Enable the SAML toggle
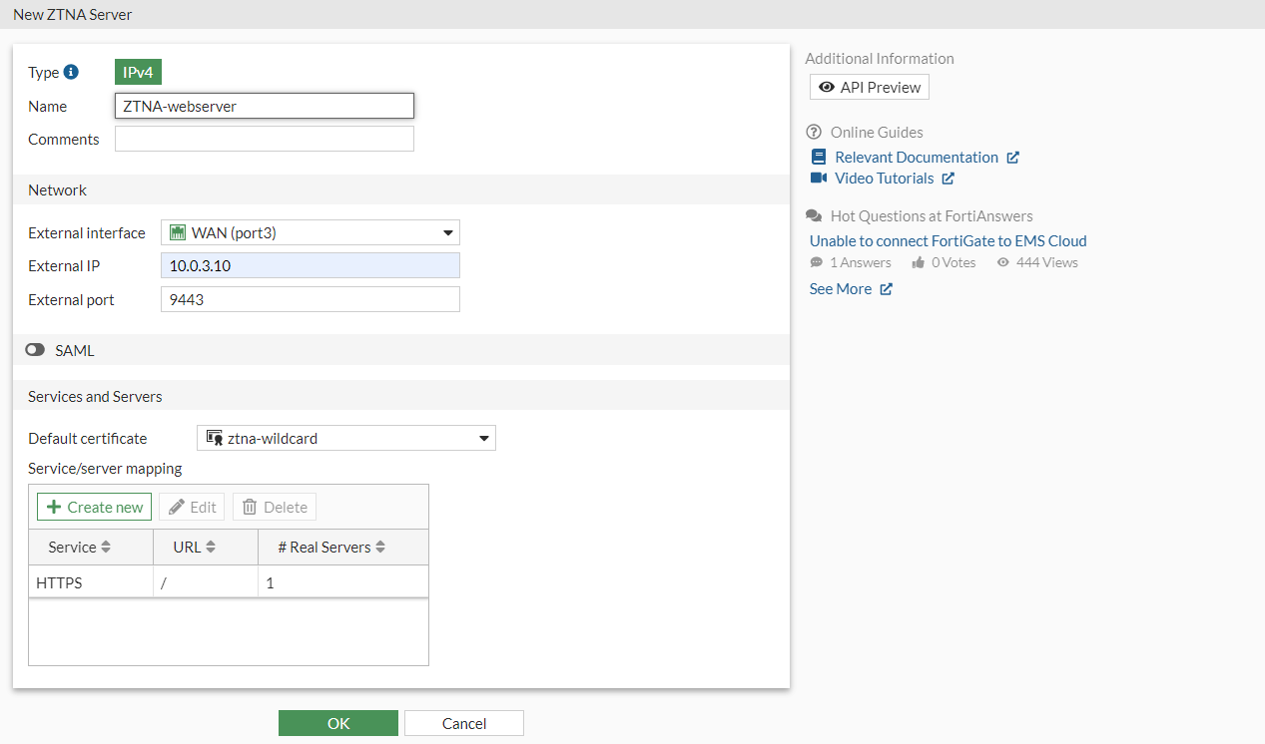 (36, 350)
